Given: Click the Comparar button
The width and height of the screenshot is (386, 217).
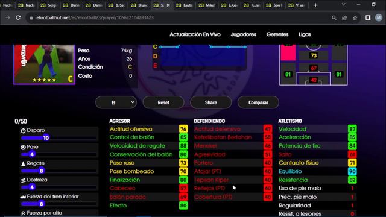Looking at the screenshot, I should pyautogui.click(x=258, y=102).
